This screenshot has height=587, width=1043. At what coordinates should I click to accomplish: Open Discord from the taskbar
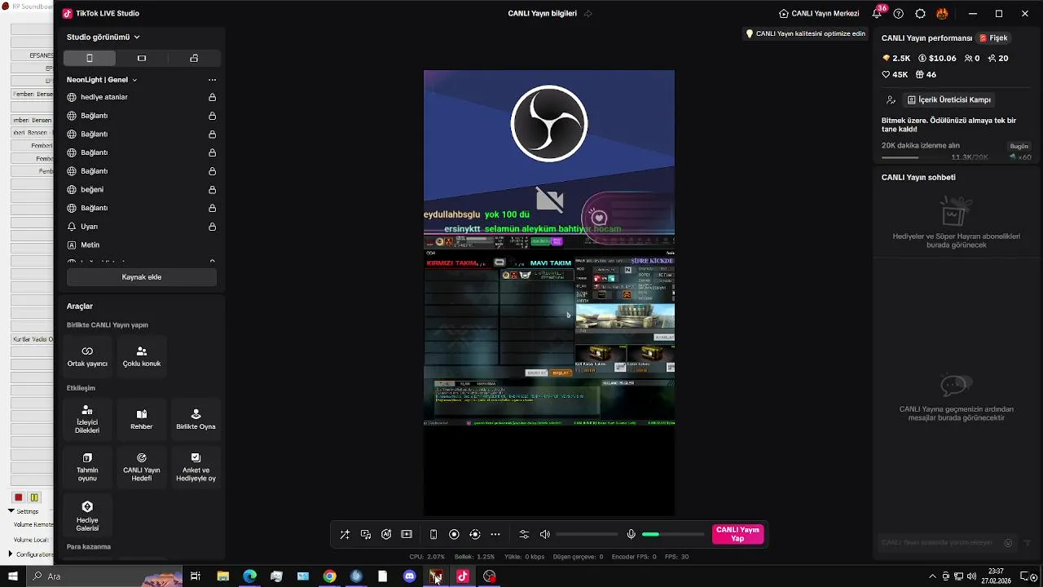409,576
